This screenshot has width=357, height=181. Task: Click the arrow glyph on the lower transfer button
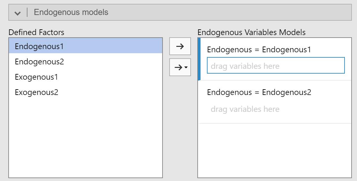(x=178, y=67)
